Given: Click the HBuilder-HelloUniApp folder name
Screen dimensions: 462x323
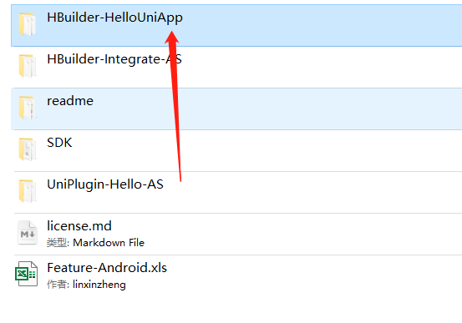Looking at the screenshot, I should [x=115, y=18].
